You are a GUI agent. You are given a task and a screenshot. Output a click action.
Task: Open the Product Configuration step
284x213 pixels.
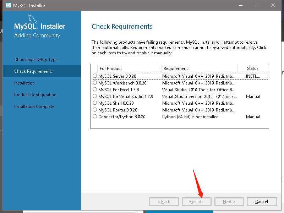[35, 95]
